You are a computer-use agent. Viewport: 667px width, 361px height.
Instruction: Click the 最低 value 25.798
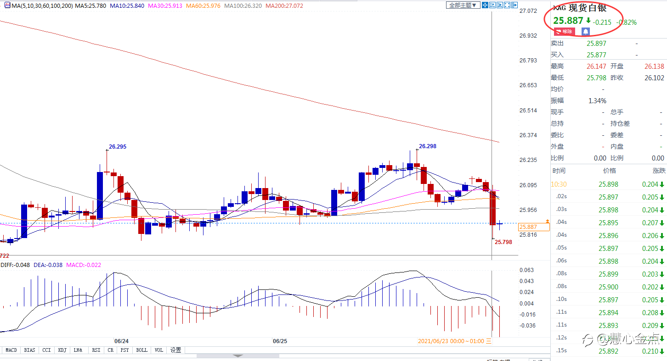(596, 78)
